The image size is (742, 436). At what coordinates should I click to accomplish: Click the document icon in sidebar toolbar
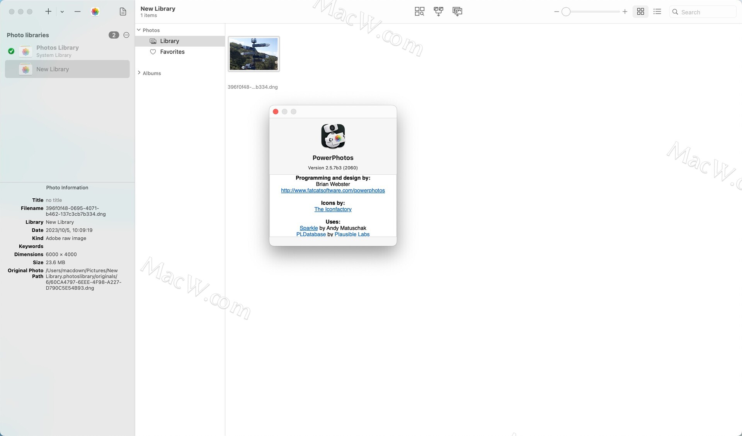pyautogui.click(x=123, y=12)
